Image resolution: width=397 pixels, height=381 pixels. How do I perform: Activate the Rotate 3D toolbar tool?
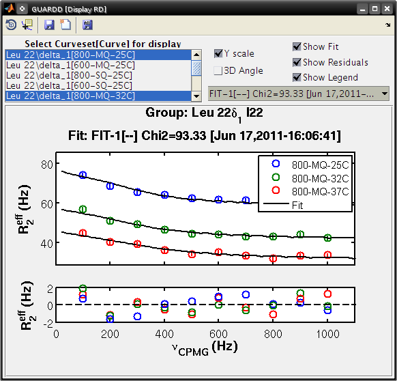(11, 25)
